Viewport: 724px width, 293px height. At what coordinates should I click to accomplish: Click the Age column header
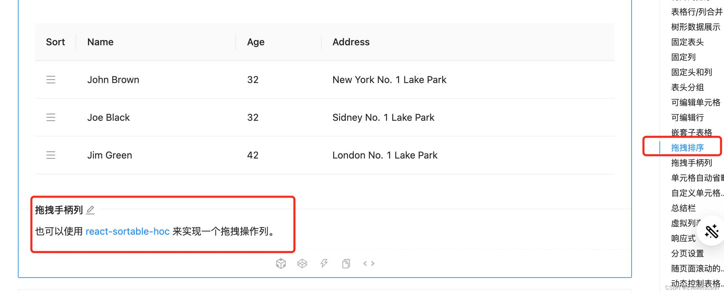256,42
